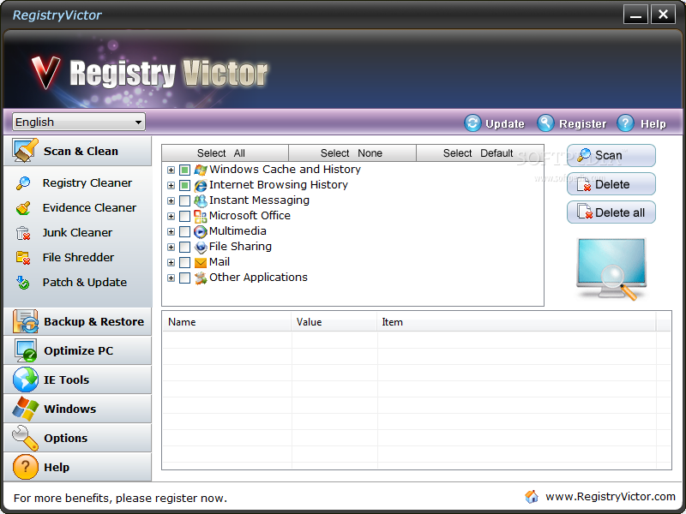The width and height of the screenshot is (686, 514).
Task: Expand the Internet Browsing History tree node
Action: click(171, 185)
